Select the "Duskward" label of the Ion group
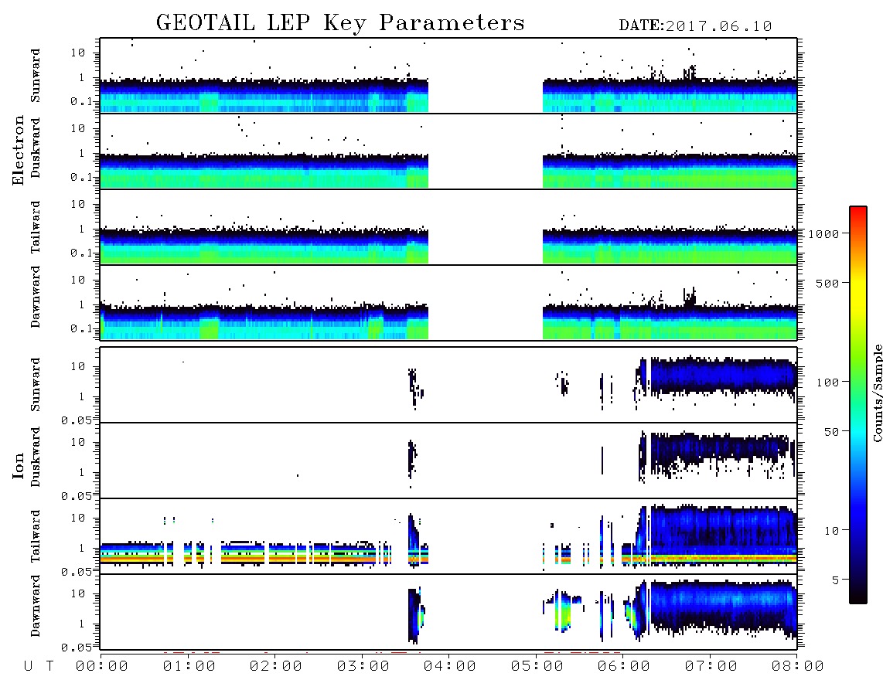This screenshot has width=883, height=680. [x=36, y=457]
